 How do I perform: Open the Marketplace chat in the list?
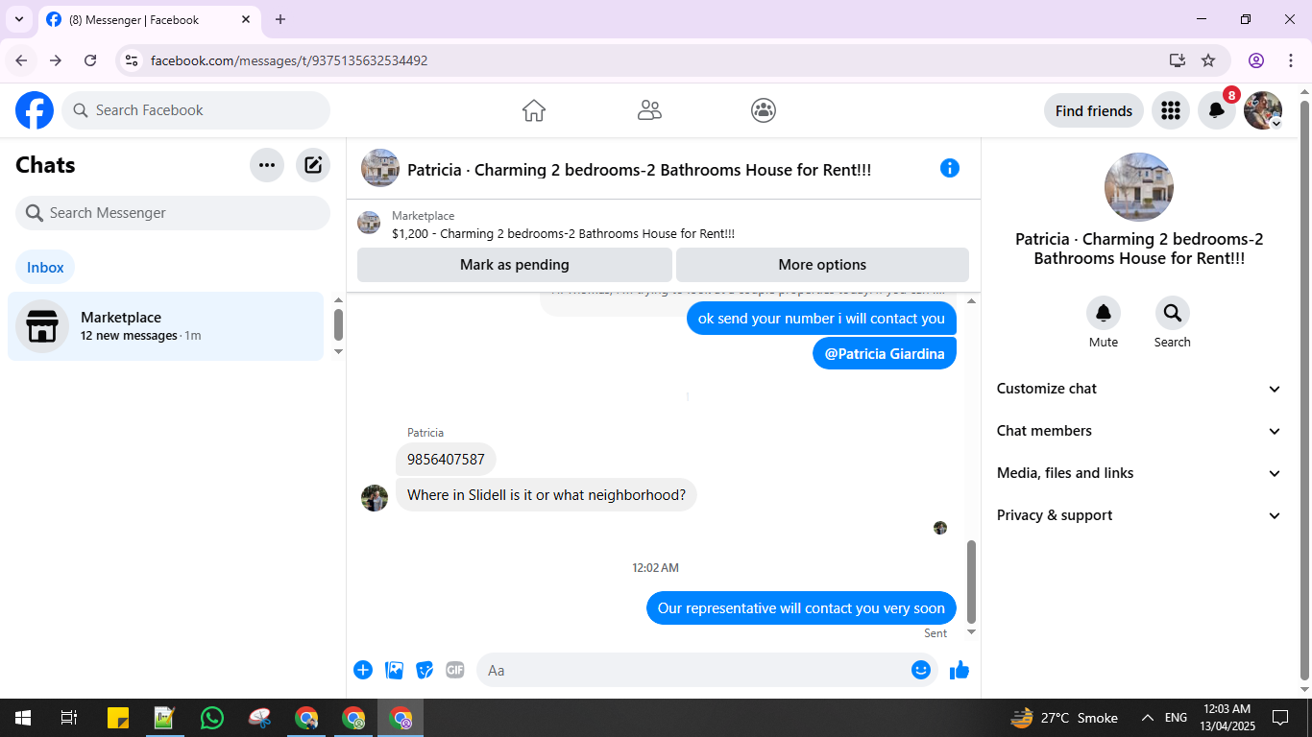coord(165,326)
